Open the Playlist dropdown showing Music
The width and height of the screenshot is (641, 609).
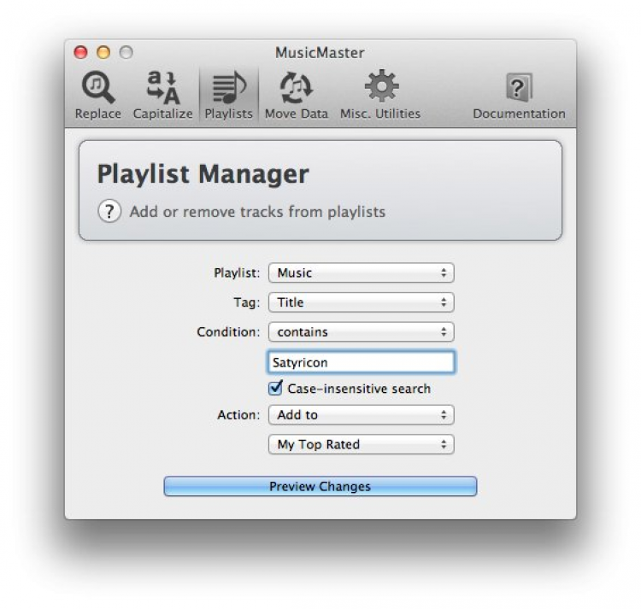(361, 272)
